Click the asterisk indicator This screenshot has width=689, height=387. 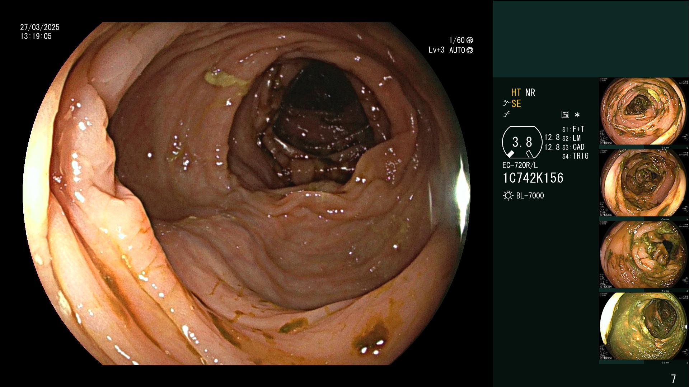pyautogui.click(x=577, y=115)
